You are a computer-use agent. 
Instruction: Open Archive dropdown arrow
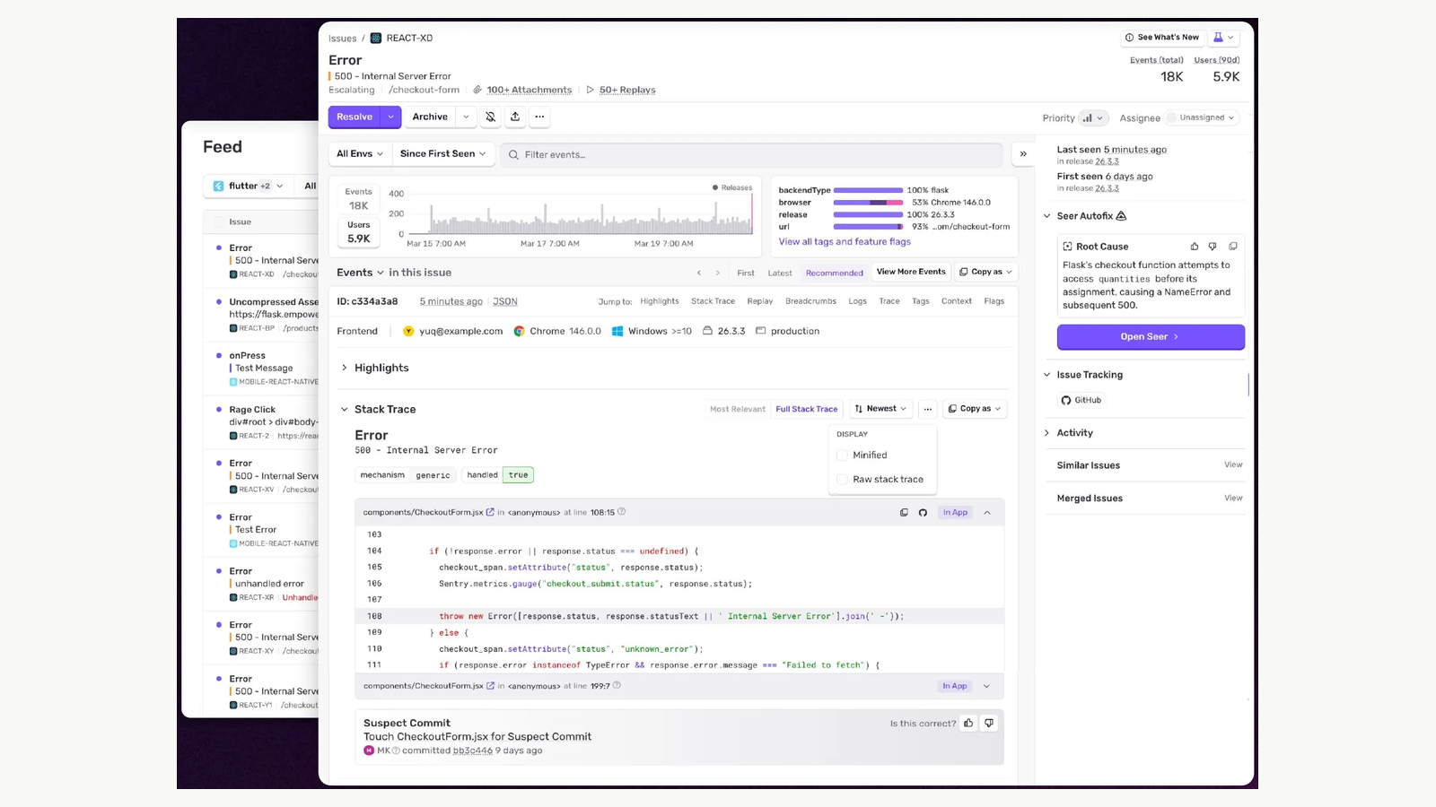pyautogui.click(x=466, y=117)
